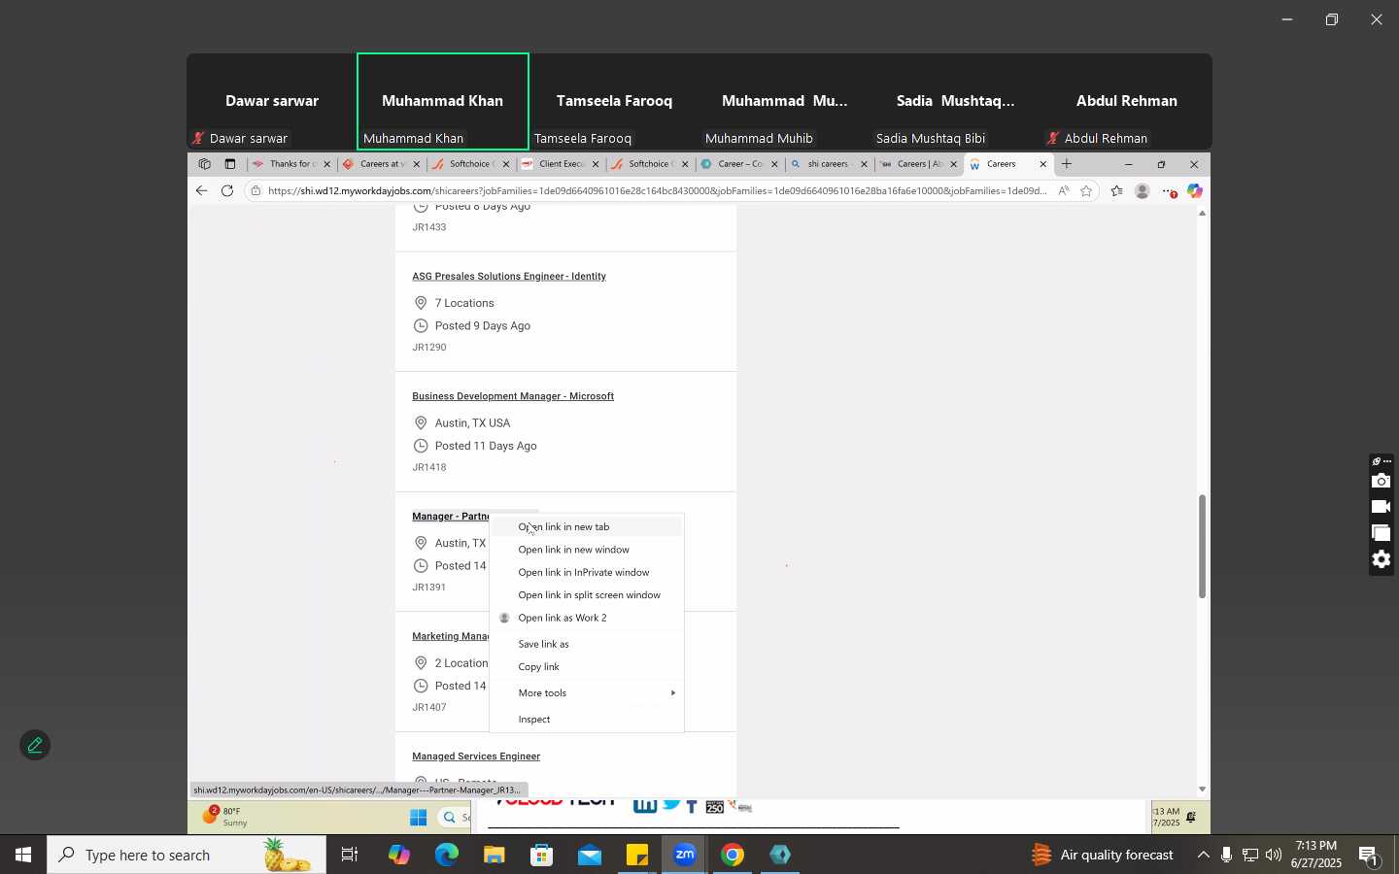
Task: Open Sticky Notes from the taskbar
Action: click(x=637, y=856)
